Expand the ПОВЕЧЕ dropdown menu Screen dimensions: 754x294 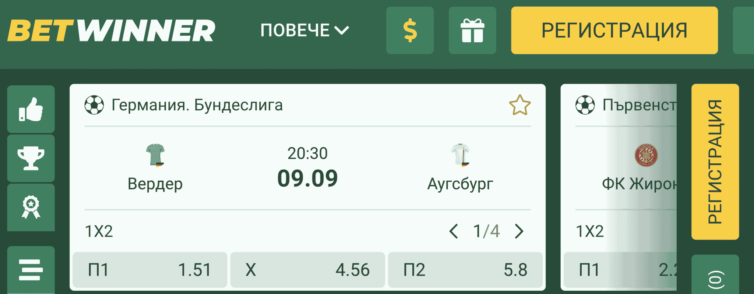click(x=304, y=31)
